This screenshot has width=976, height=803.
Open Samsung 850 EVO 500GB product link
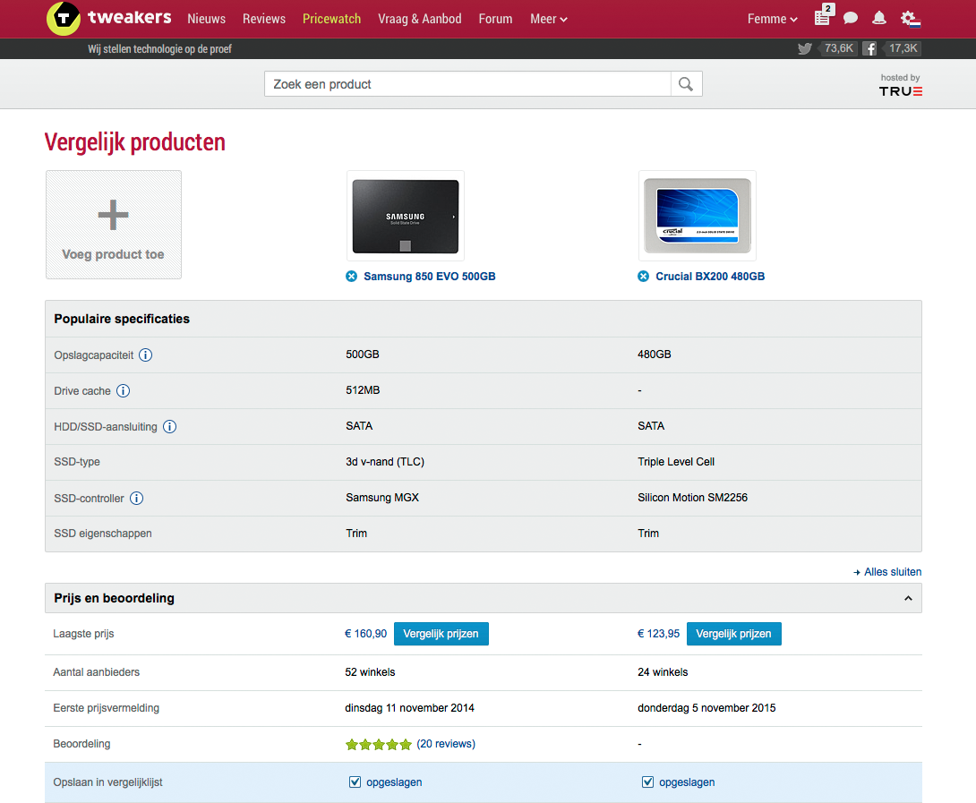coord(430,277)
